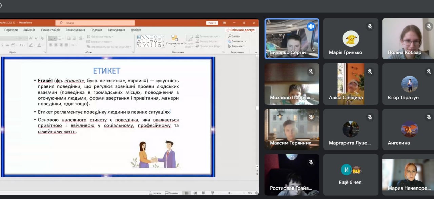Viewport: 434px width, 199px height.
Task: Click the ribbon display options icon
Action: (x=224, y=23)
